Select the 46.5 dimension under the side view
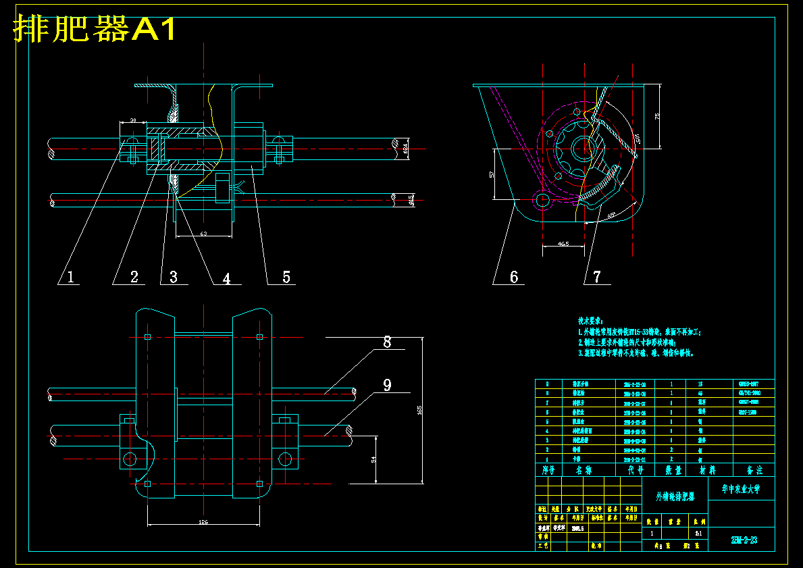Viewport: 803px width, 568px height. pos(563,244)
